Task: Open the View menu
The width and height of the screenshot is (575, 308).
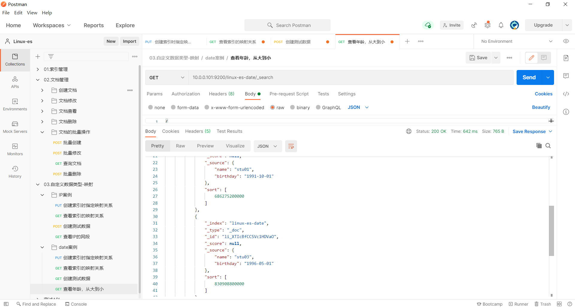Action: pyautogui.click(x=32, y=13)
